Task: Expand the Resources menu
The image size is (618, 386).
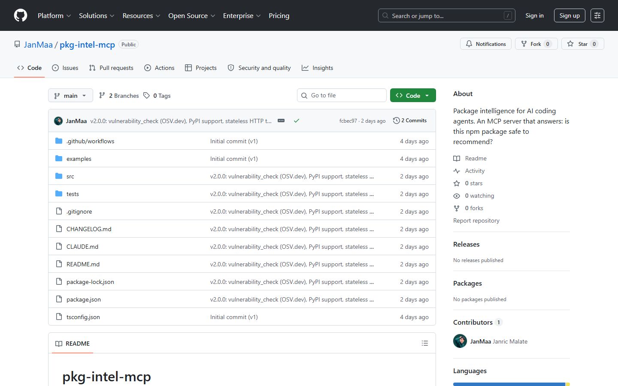Action: coord(141,15)
